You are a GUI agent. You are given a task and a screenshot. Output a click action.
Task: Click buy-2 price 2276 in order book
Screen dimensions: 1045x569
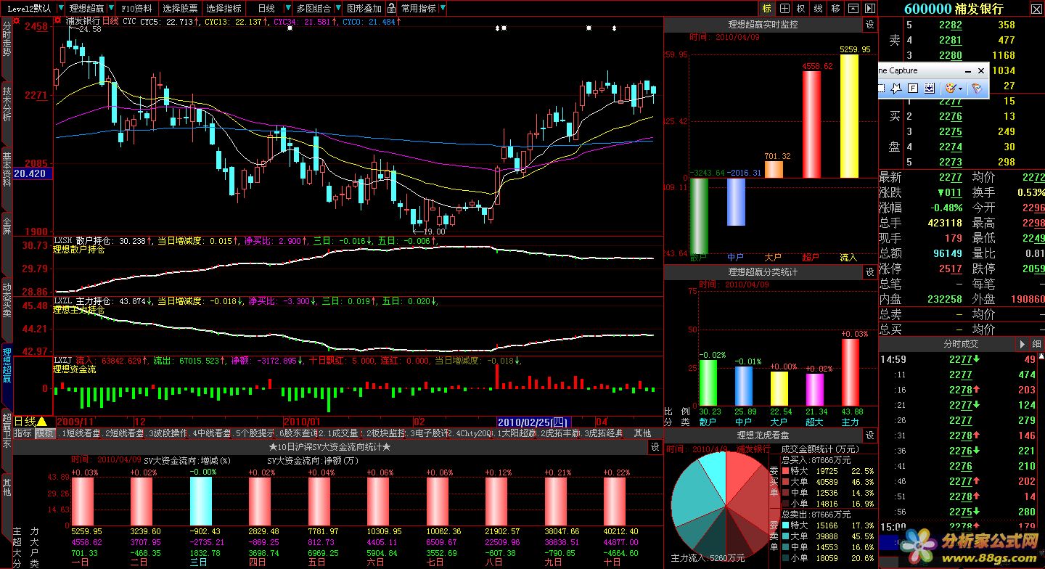[950, 116]
